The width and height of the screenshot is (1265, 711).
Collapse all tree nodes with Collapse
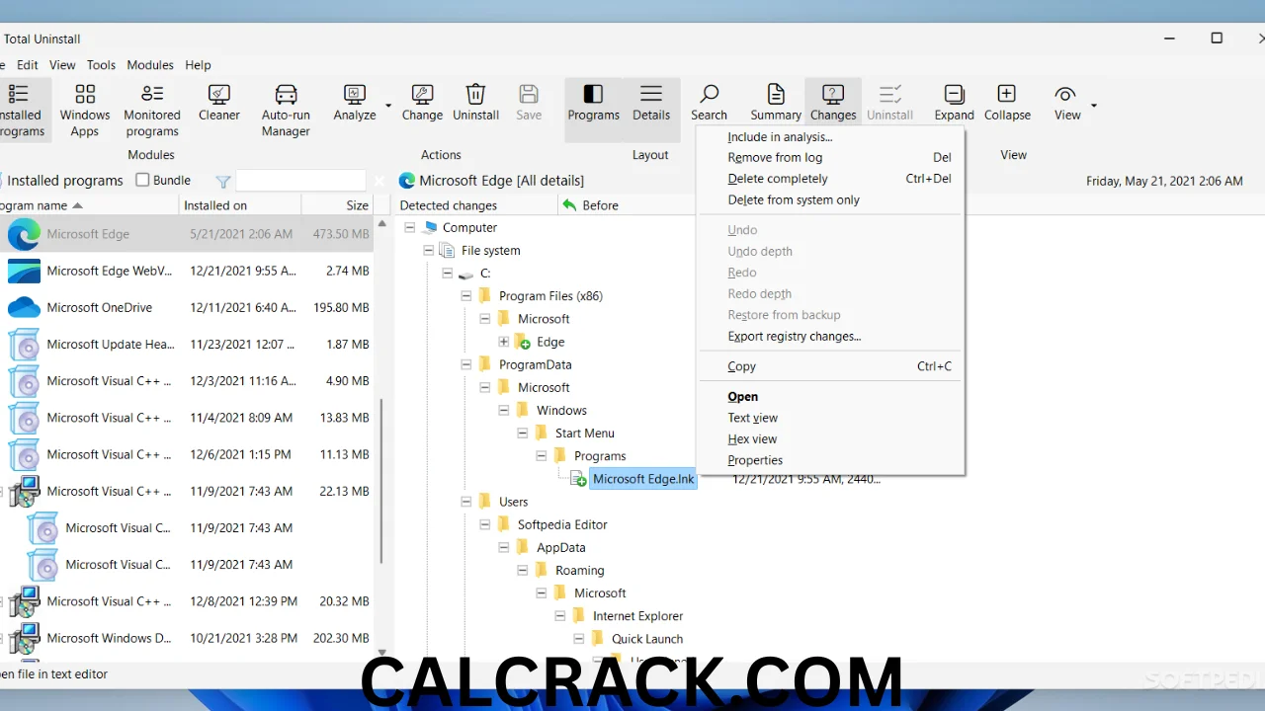click(1007, 103)
